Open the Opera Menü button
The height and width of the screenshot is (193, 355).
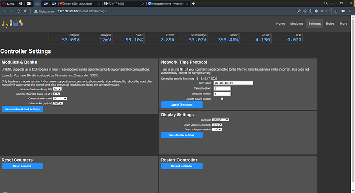[x=8, y=4]
